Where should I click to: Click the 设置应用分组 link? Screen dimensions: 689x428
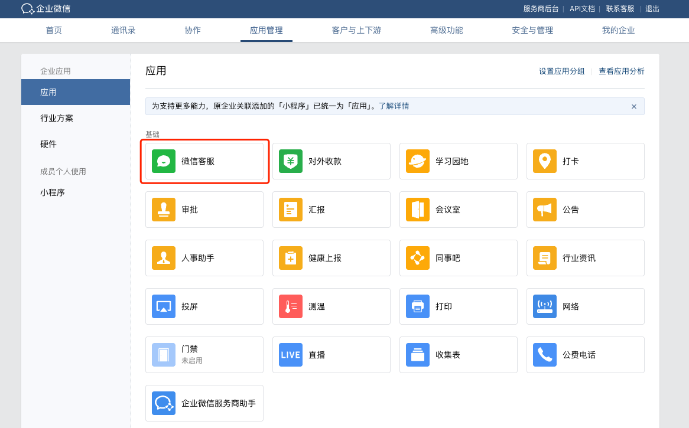coord(561,71)
